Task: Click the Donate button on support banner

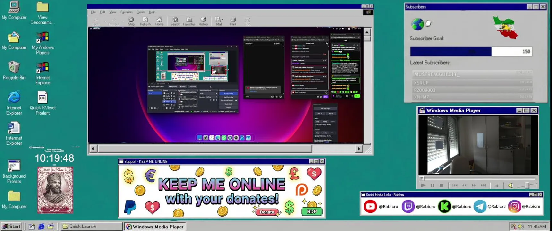Action: pyautogui.click(x=267, y=212)
